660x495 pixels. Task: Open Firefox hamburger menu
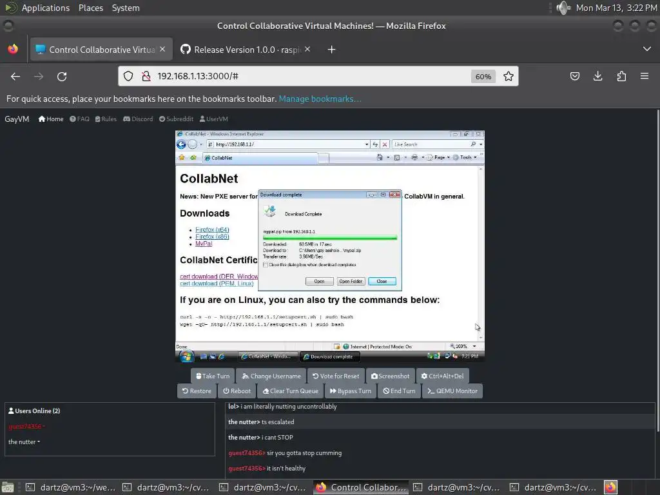(645, 76)
